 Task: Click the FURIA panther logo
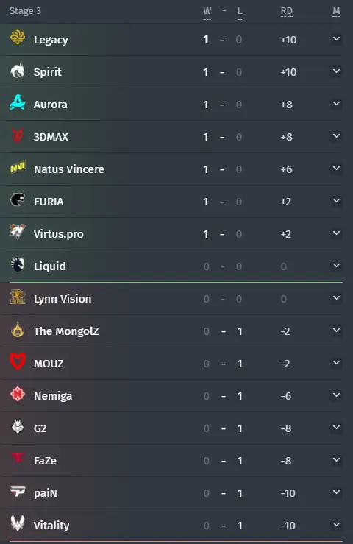click(x=18, y=200)
